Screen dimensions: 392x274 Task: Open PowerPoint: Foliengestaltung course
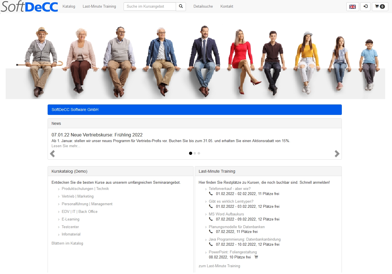pos(233,252)
